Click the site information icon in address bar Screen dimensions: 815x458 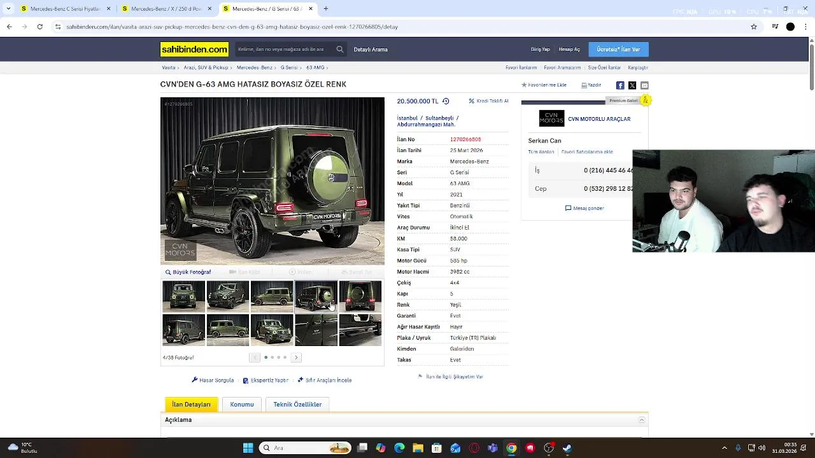tap(58, 27)
